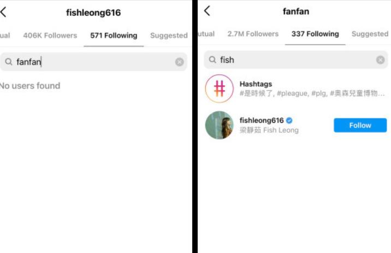Select the 337 Following tab
The height and width of the screenshot is (253, 391).
point(315,34)
